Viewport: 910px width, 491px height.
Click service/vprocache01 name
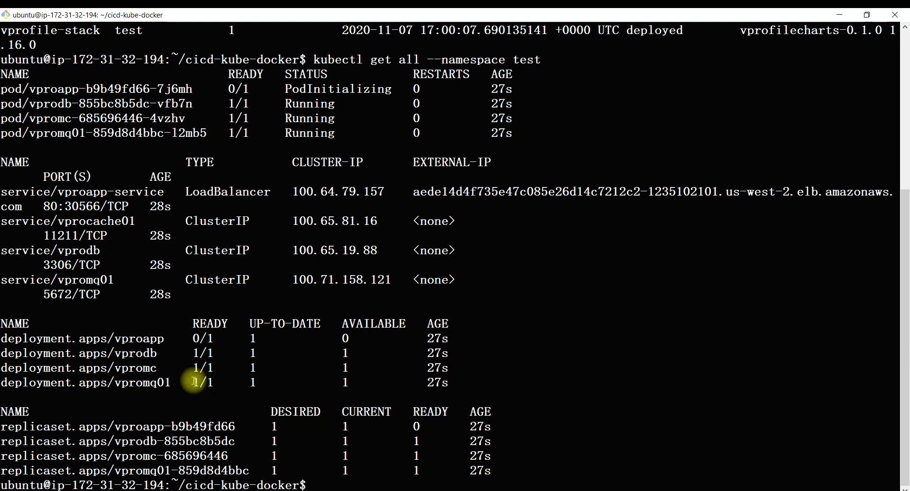pyautogui.click(x=68, y=221)
